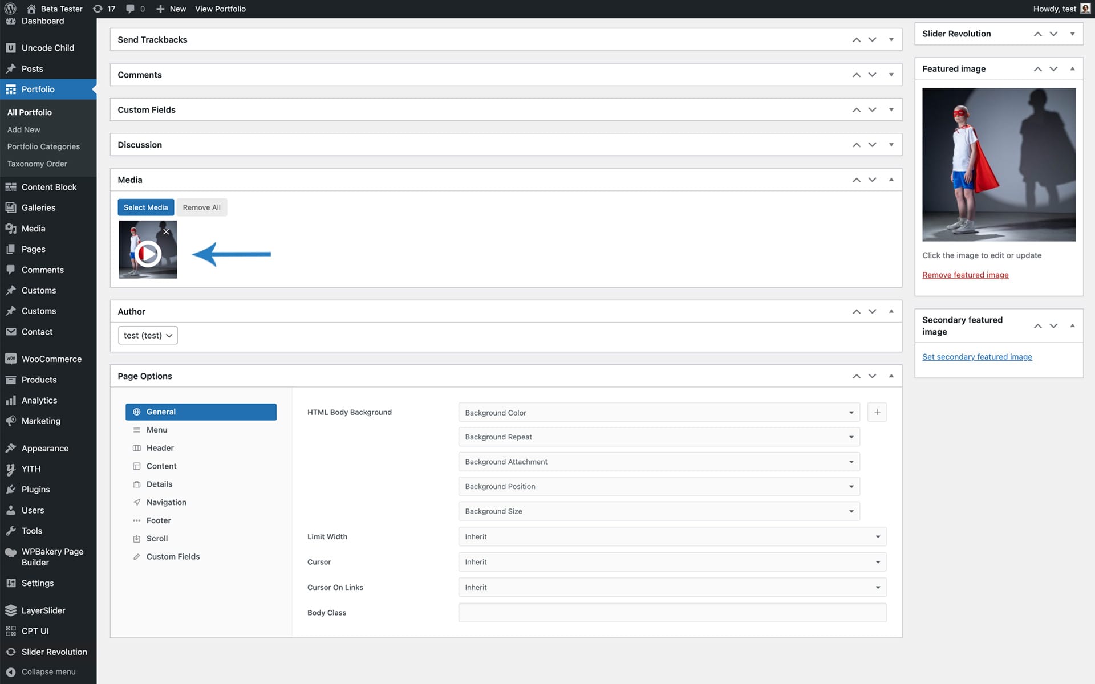Screen dimensions: 1095x684
Task: Open updates icon showing 17
Action: tap(103, 9)
